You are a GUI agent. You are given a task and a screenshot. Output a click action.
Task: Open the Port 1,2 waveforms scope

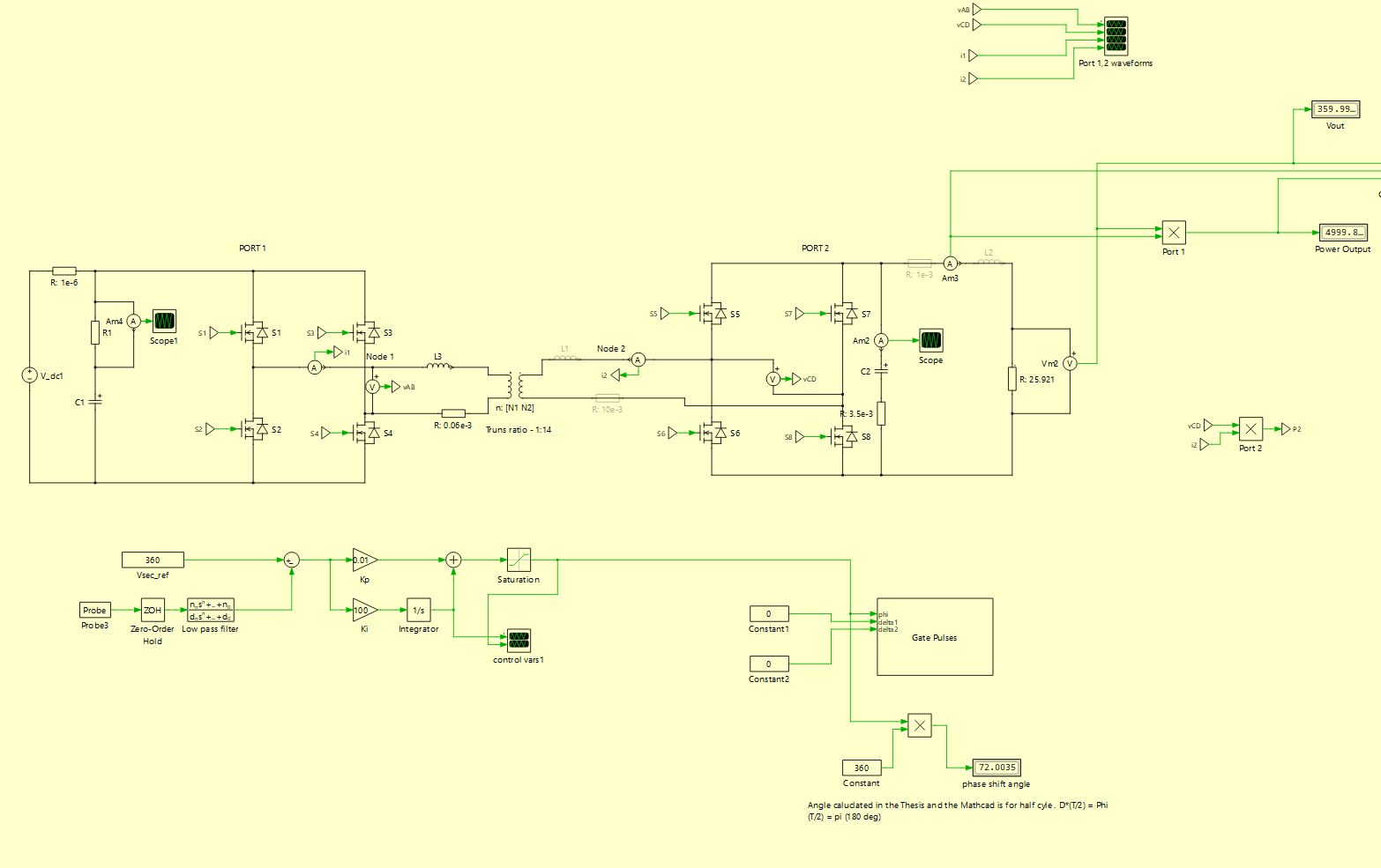click(x=1116, y=36)
